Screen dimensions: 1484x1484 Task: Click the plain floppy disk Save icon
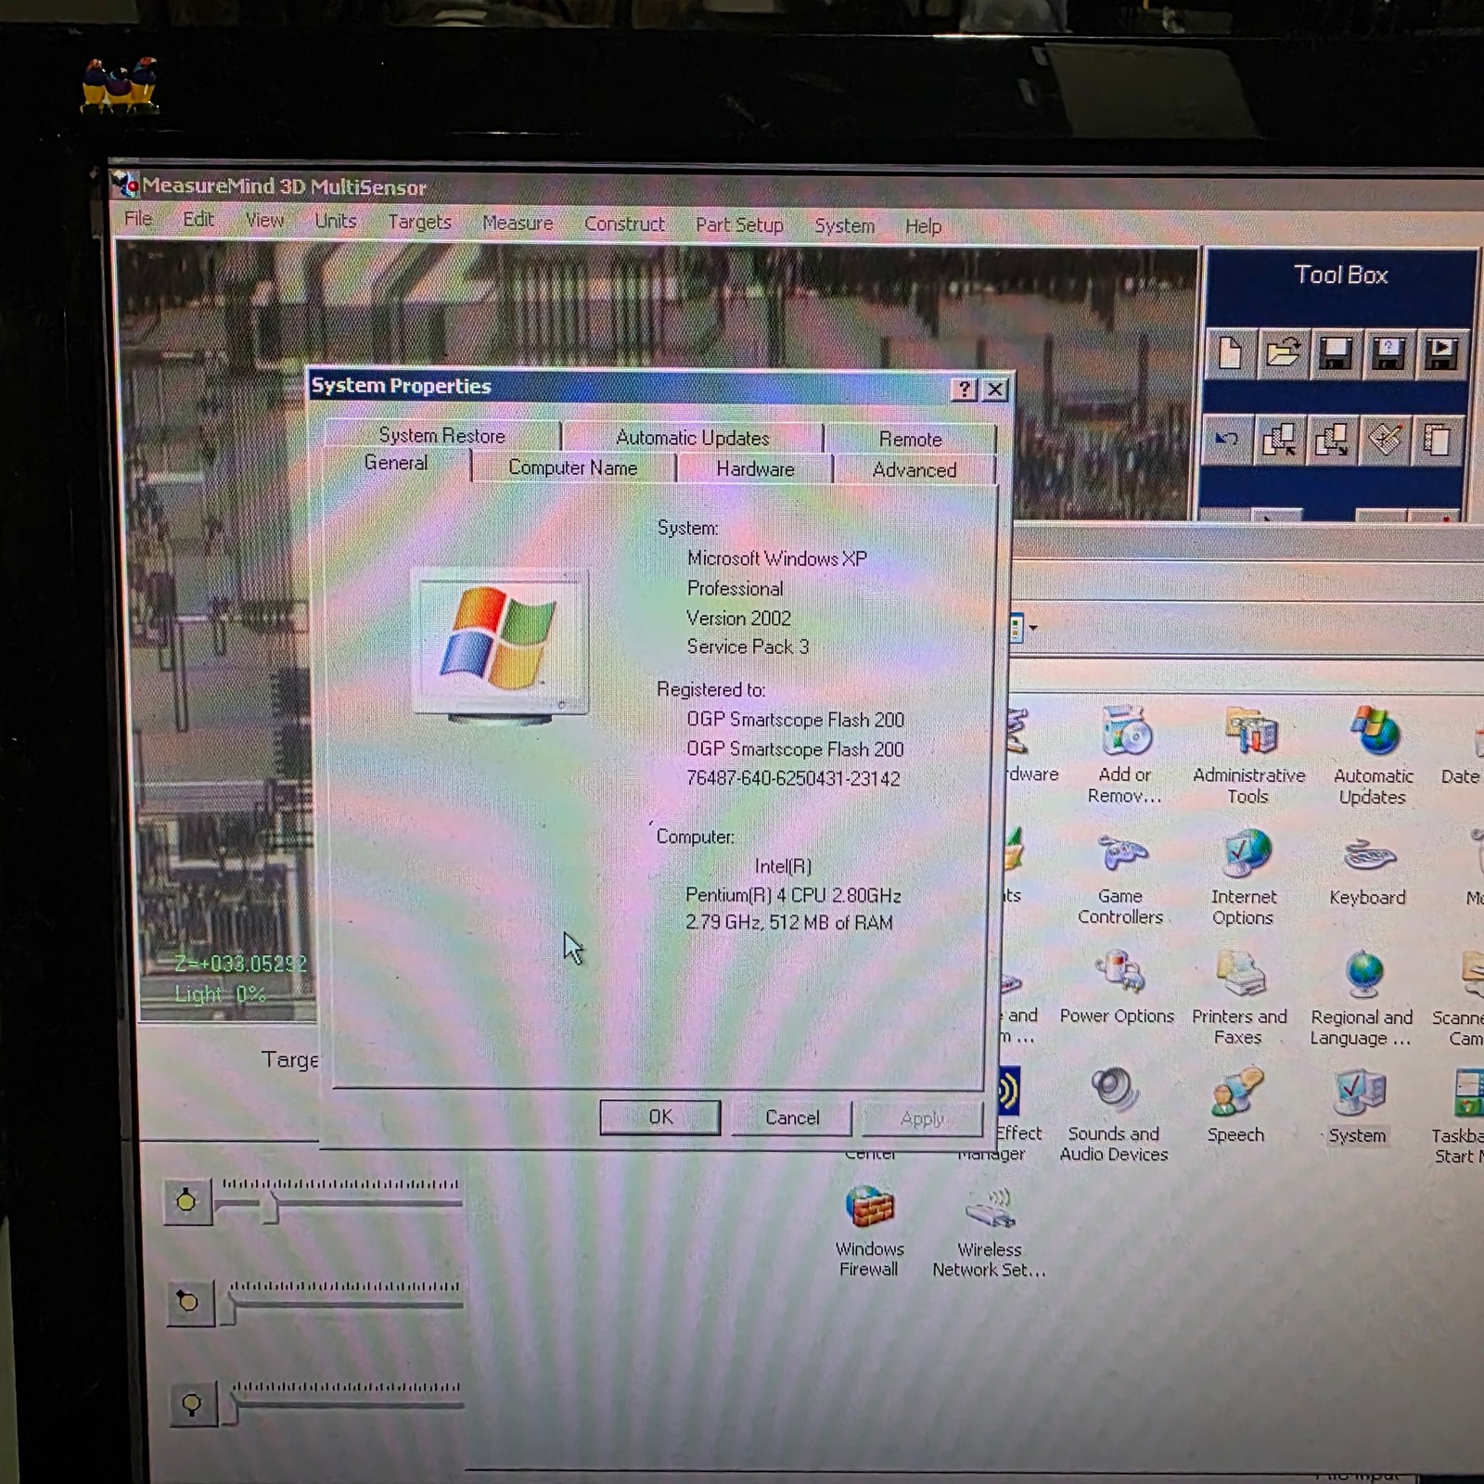pyautogui.click(x=1336, y=354)
